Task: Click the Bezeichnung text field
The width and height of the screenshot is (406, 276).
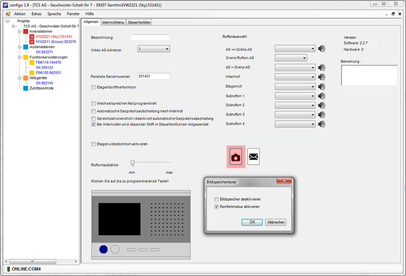Action: coord(150,38)
